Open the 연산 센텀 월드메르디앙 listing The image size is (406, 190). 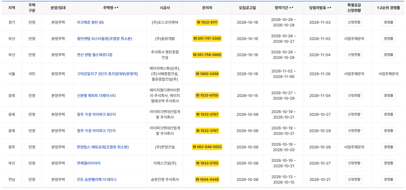coord(95,55)
